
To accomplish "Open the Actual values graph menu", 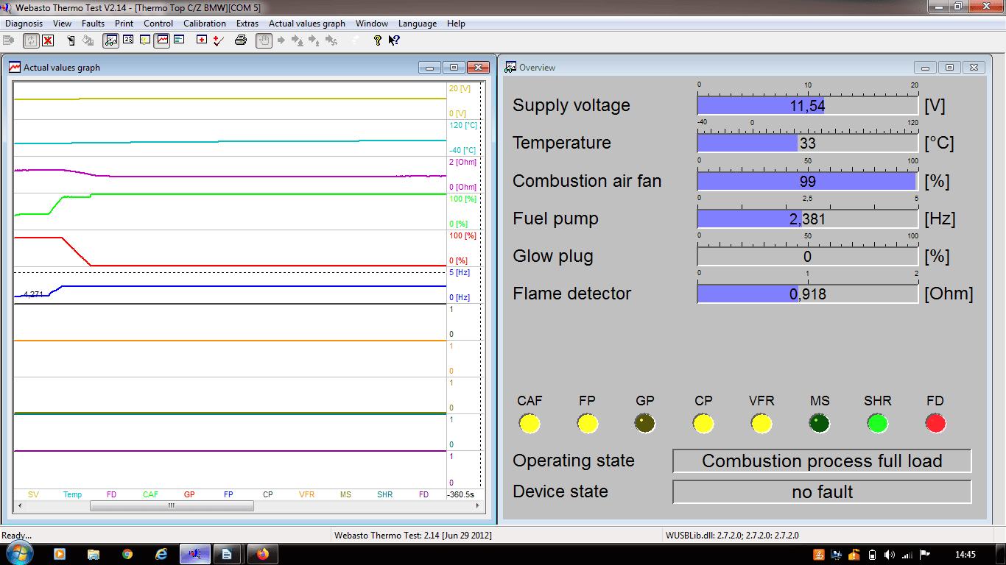I will 307,24.
